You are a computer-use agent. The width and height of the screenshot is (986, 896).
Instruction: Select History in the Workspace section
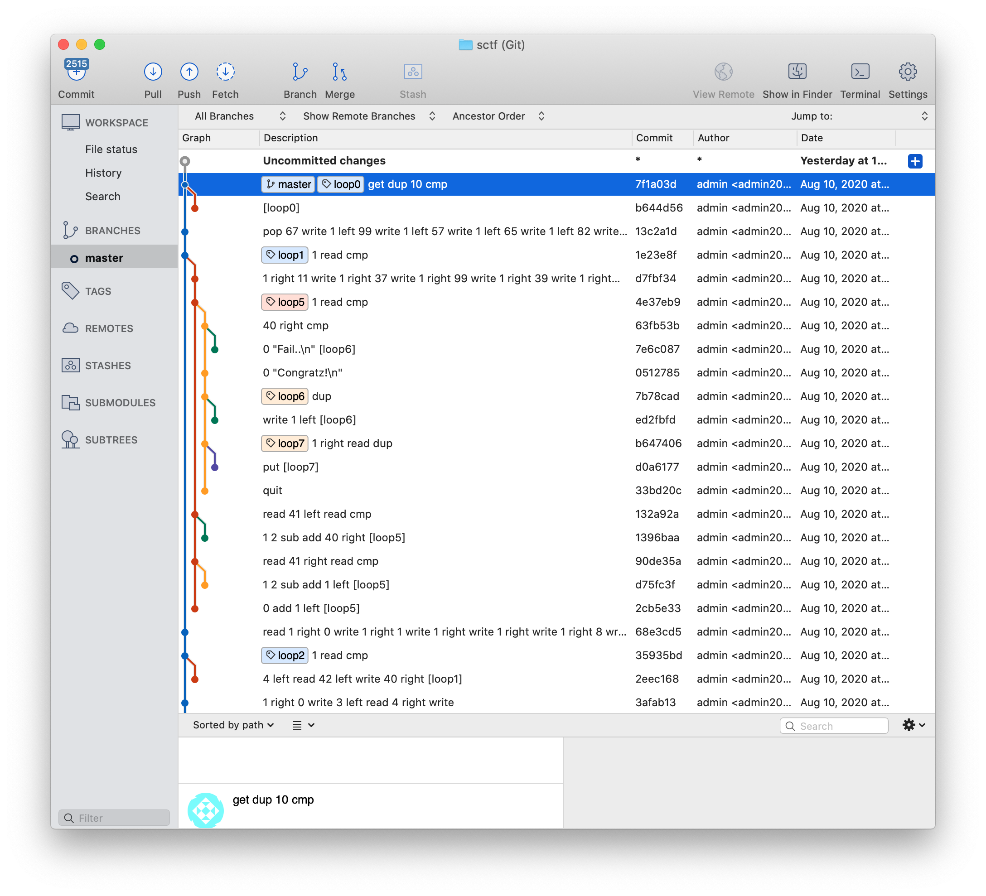pyautogui.click(x=103, y=173)
